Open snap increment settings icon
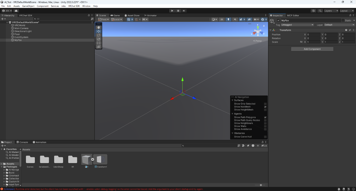 (145, 19)
